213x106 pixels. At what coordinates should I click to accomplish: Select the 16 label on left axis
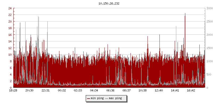click(x=10, y=35)
